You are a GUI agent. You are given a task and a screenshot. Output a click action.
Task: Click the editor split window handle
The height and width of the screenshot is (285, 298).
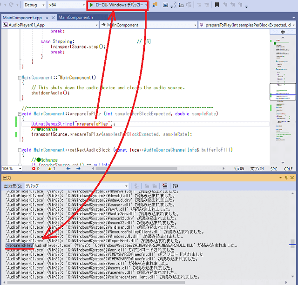tap(283, 32)
